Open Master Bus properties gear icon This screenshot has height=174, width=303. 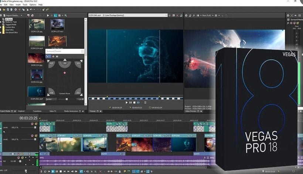(288, 15)
